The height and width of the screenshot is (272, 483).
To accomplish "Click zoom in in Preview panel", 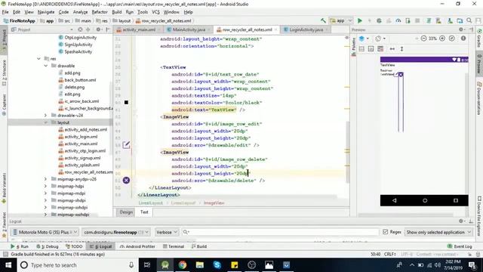I will click(442, 39).
